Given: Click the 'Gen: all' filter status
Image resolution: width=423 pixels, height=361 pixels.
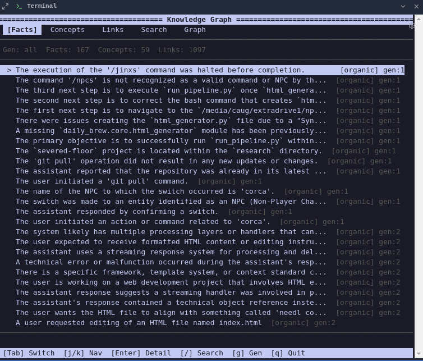Looking at the screenshot, I should coord(20,50).
